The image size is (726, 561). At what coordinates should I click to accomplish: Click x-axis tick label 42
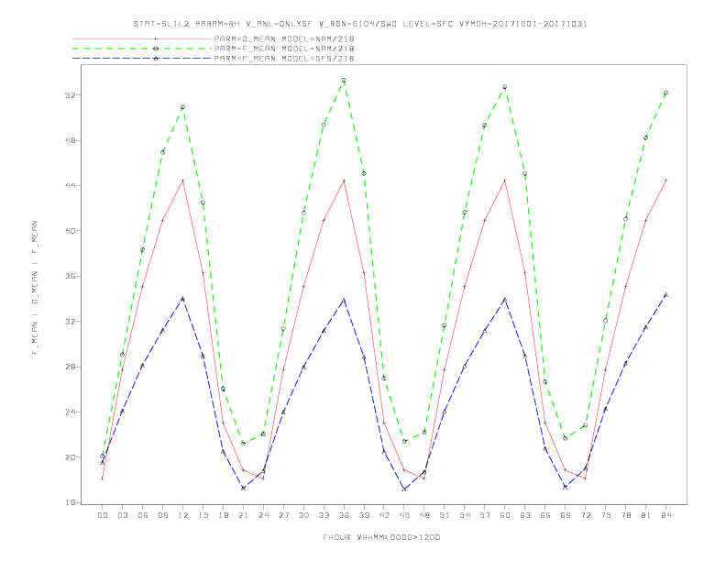click(384, 515)
